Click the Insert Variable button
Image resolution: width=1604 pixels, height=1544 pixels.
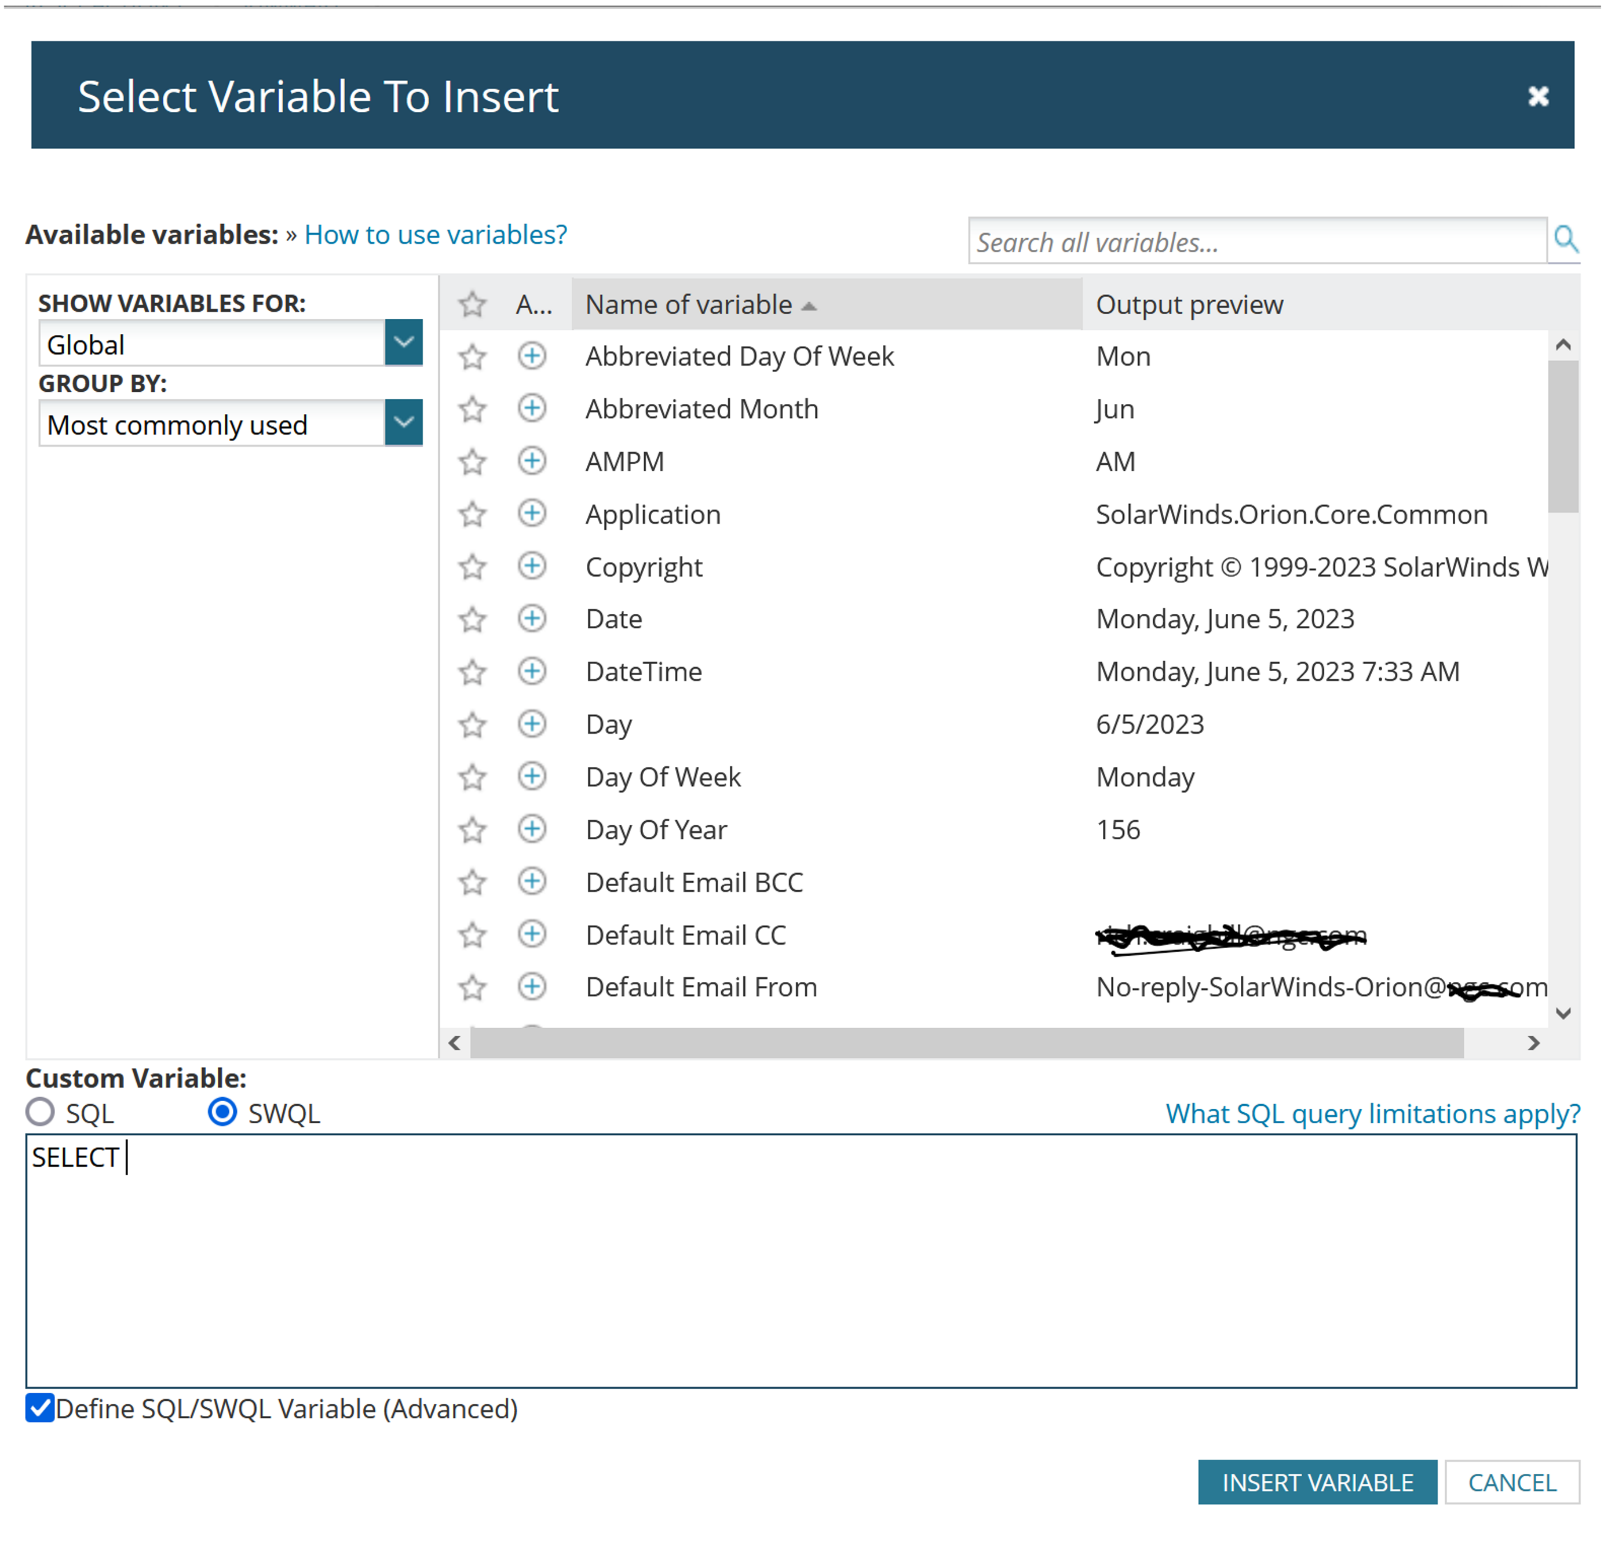click(1317, 1483)
